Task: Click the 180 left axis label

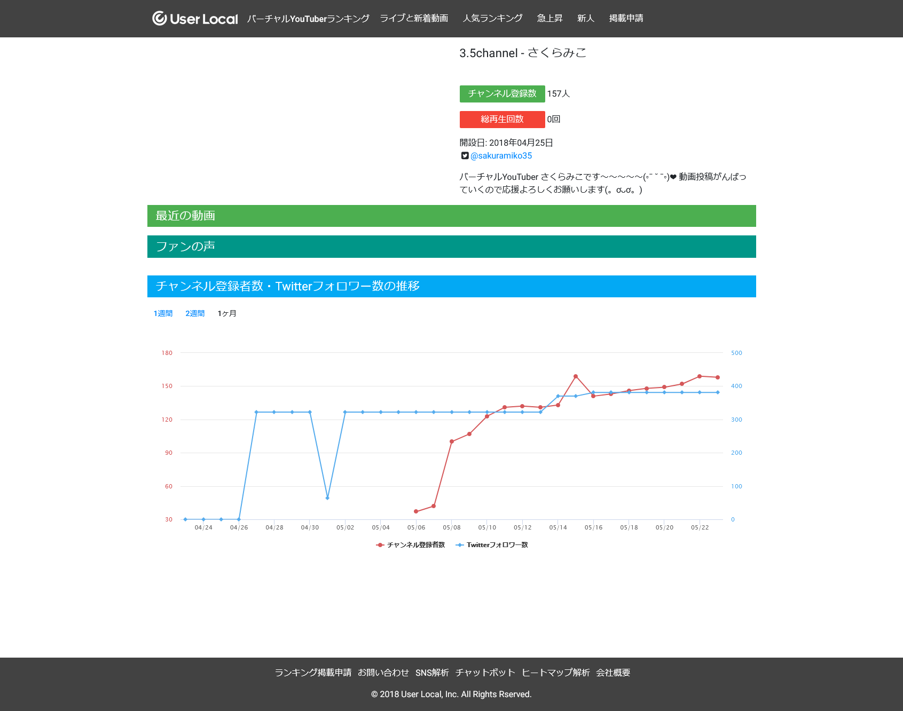Action: point(167,353)
